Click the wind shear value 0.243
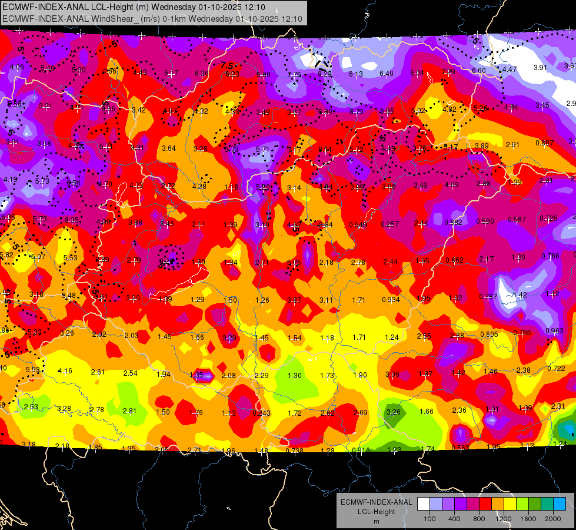This screenshot has height=530, width=576. coord(262,413)
